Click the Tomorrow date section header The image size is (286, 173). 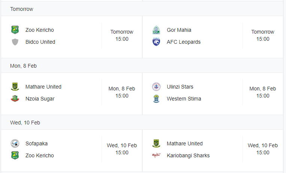tap(142, 9)
